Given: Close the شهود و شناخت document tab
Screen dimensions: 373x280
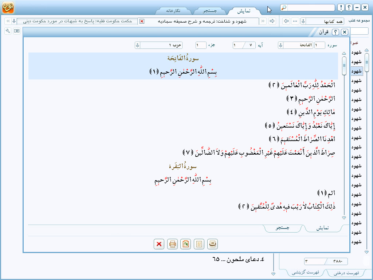Looking at the screenshot, I should point(142,21).
